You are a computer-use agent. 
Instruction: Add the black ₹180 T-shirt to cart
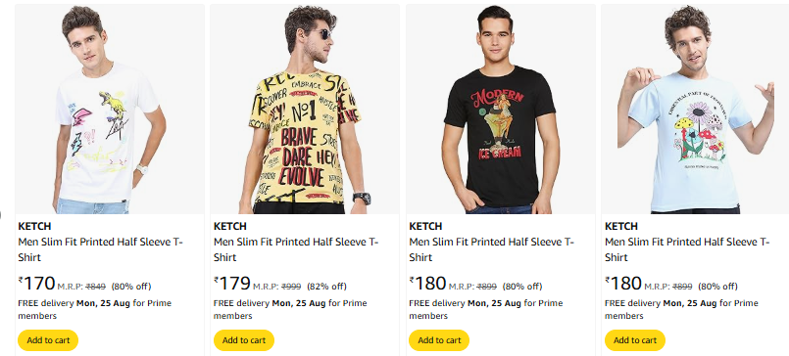point(439,340)
